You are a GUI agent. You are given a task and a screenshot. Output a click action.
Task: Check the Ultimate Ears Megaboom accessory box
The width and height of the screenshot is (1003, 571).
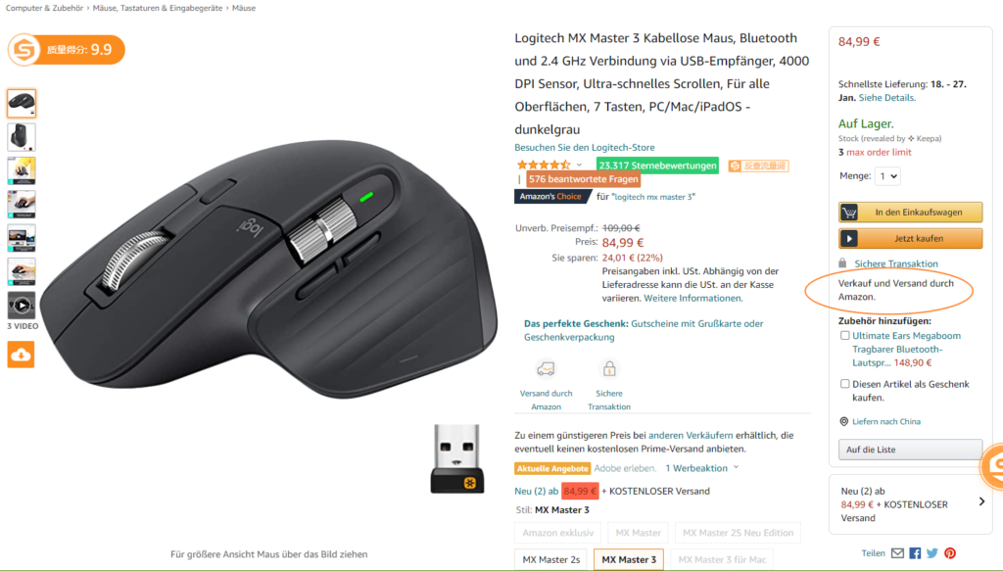(x=844, y=336)
